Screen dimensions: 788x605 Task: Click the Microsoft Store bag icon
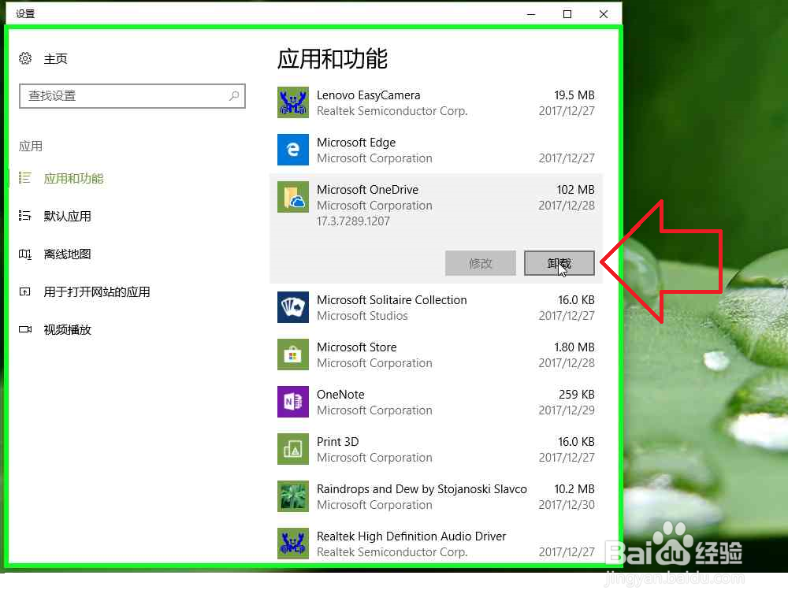pyautogui.click(x=293, y=354)
